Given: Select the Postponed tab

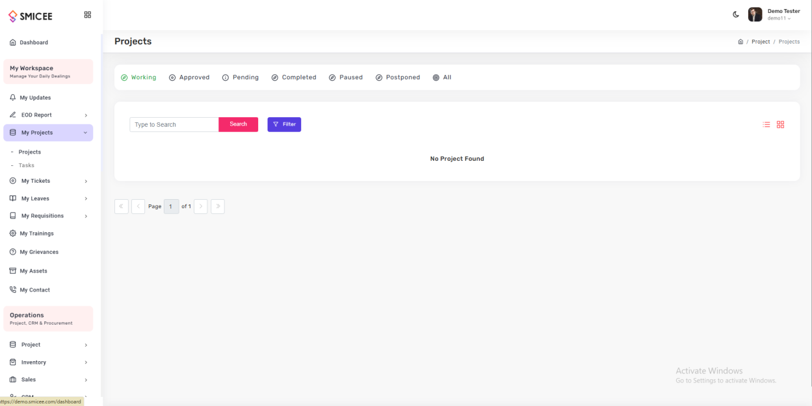Looking at the screenshot, I should pos(398,77).
